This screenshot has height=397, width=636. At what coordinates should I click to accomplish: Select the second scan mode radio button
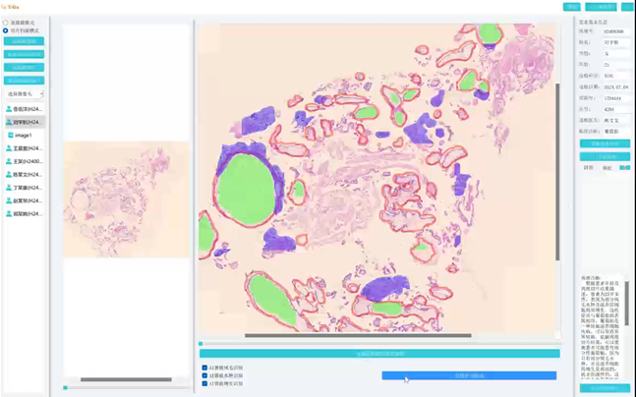click(6, 30)
